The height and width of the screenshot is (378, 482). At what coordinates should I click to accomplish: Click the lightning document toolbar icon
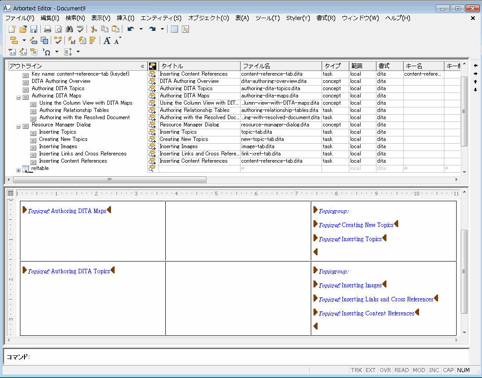click(82, 40)
